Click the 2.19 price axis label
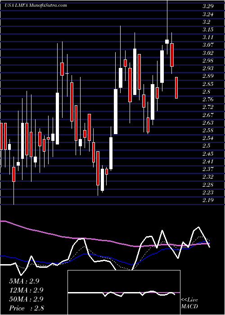Viewport: 225px width, 315px height. [207, 200]
